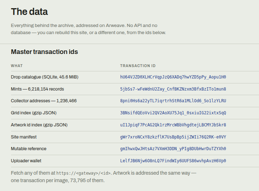
Task: Click the "Master transaction ids" section heading
Action: (44, 52)
